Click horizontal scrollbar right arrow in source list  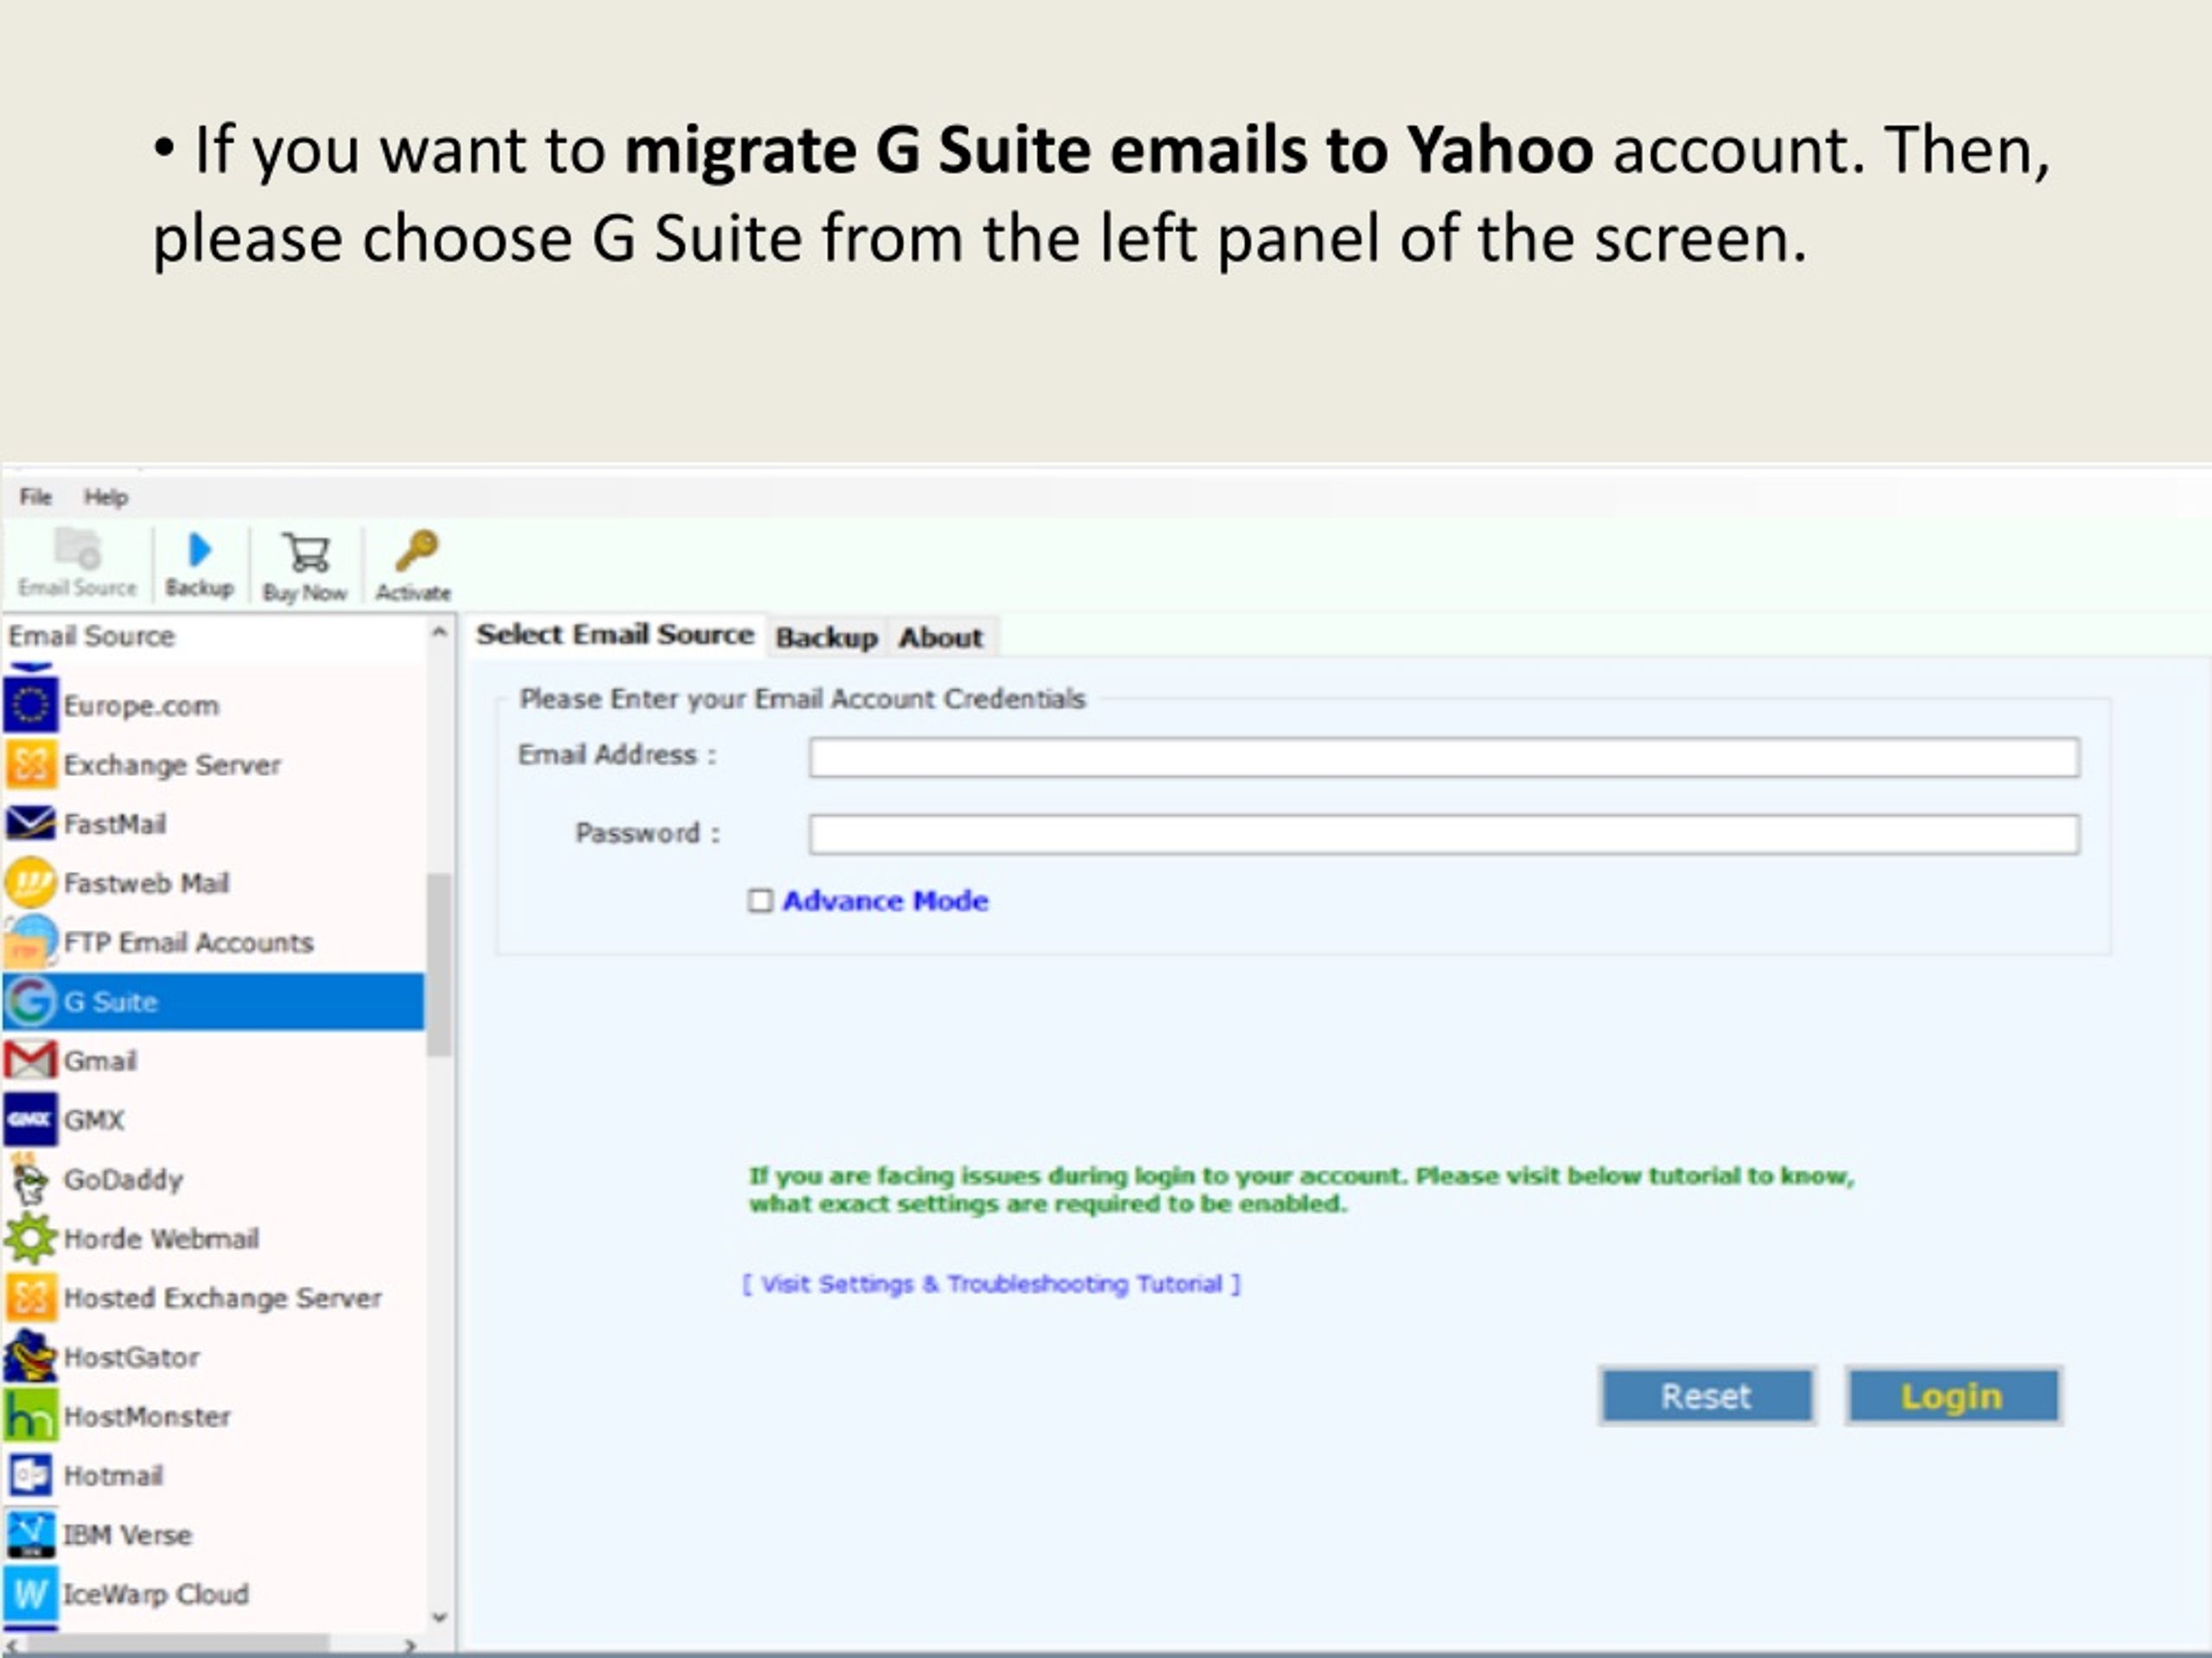pos(409,1645)
